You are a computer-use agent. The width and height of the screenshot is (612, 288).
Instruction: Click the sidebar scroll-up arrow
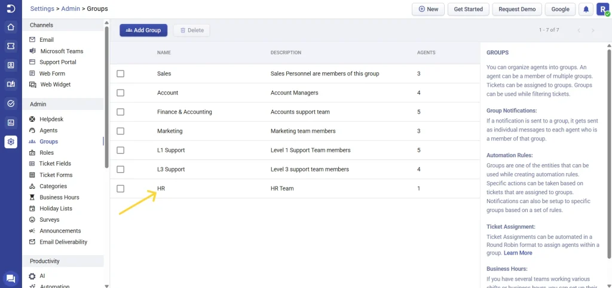click(106, 23)
